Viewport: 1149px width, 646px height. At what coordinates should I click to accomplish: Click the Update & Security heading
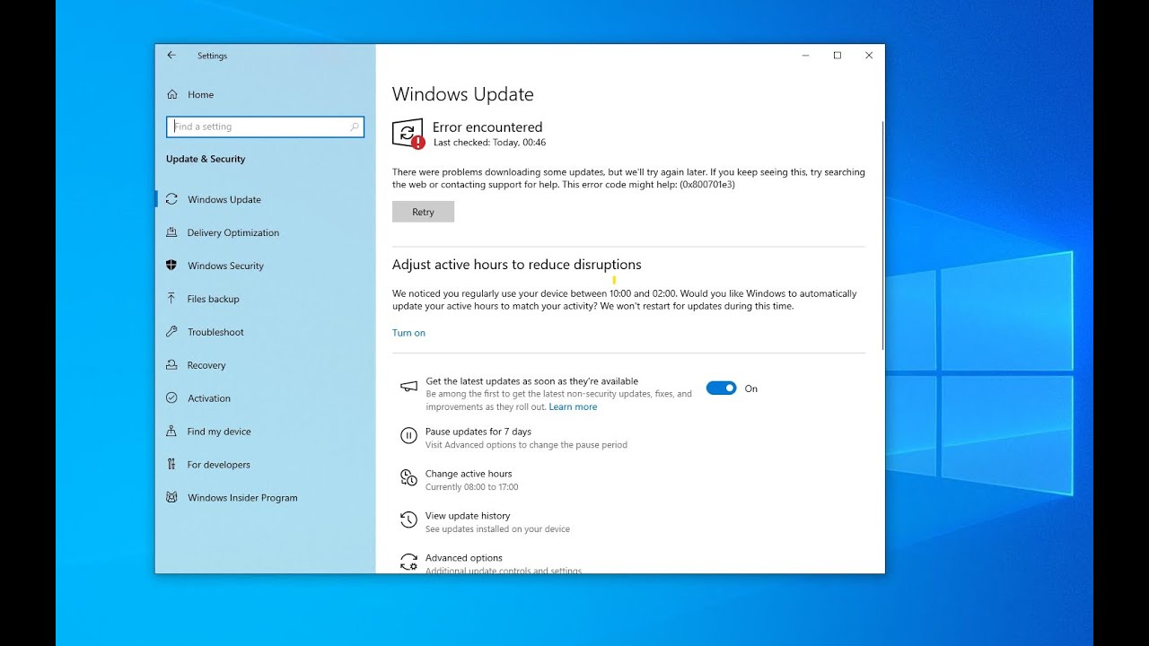(206, 159)
